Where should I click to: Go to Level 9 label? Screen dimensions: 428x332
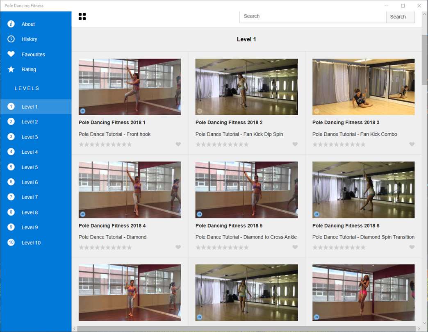coord(30,227)
